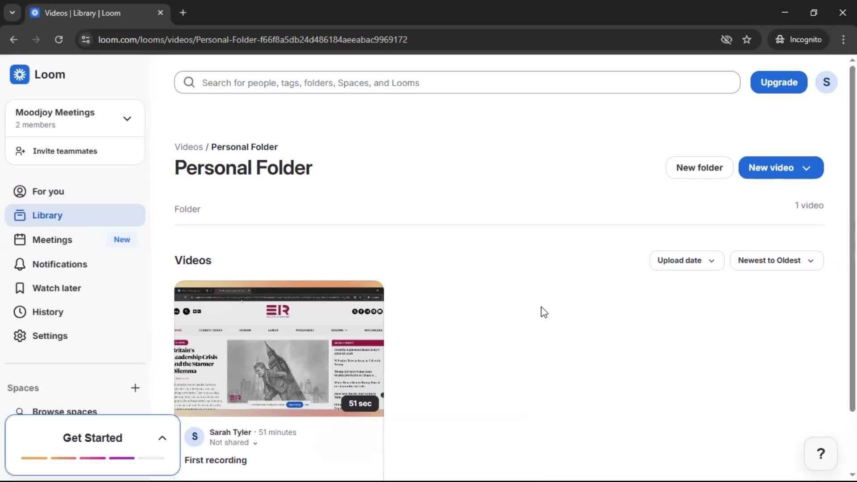Expand the Moodjoy Meetings workspace switcher

tap(127, 118)
